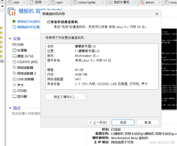The width and height of the screenshot is (177, 146).
Task: Select the 内存 device row
Action: point(18,45)
